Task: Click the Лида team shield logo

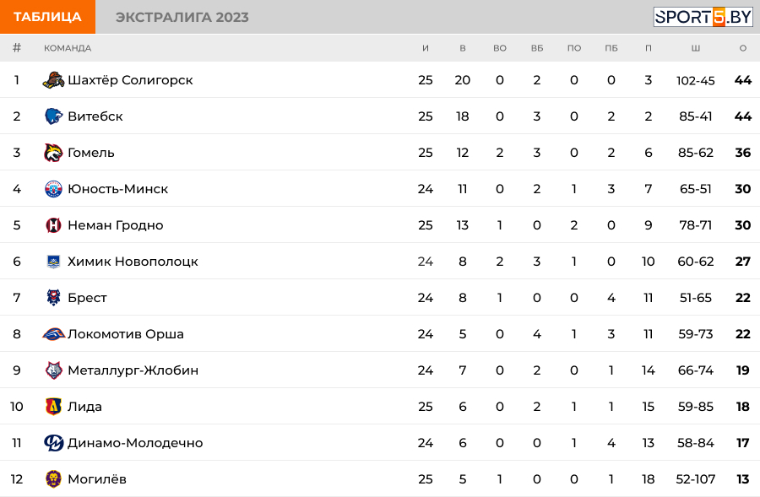Action: (x=53, y=407)
